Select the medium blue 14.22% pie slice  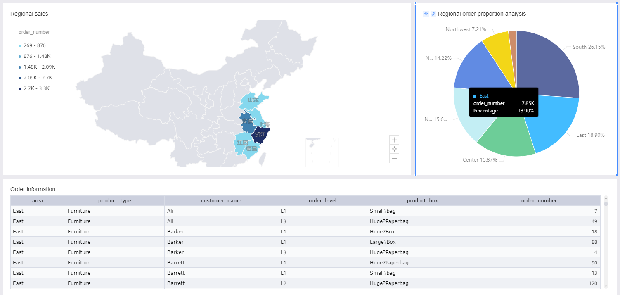[479, 68]
